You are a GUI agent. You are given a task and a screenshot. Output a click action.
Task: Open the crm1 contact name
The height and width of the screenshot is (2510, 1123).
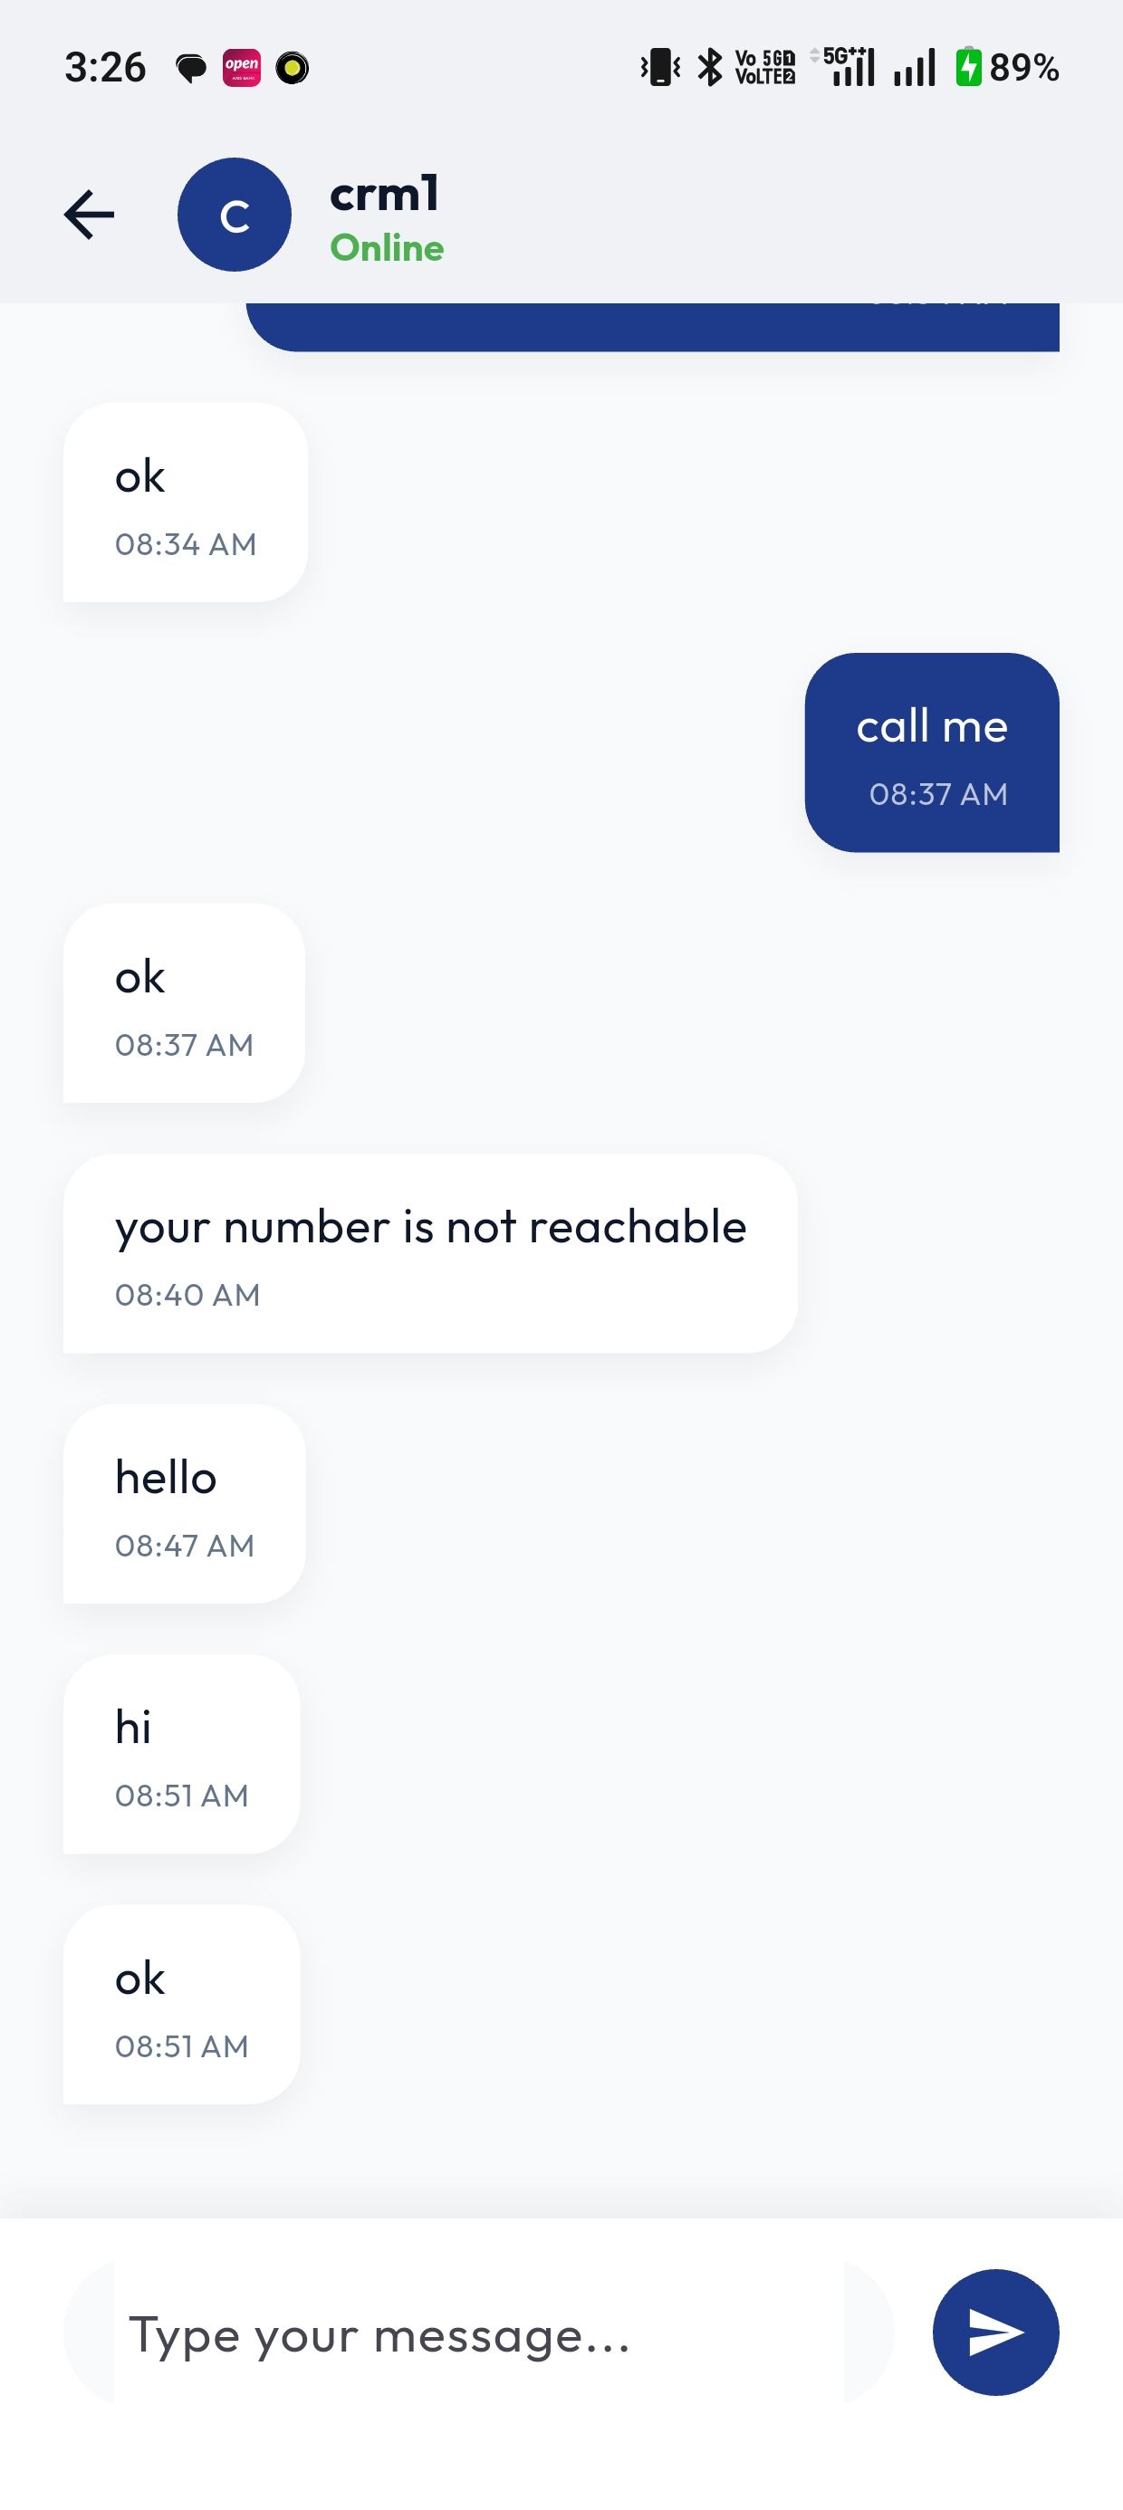coord(385,193)
